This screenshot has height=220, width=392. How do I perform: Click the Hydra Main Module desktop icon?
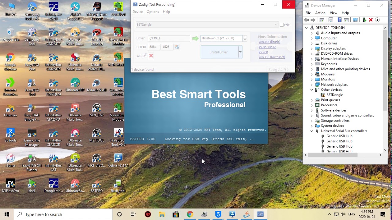click(x=118, y=37)
